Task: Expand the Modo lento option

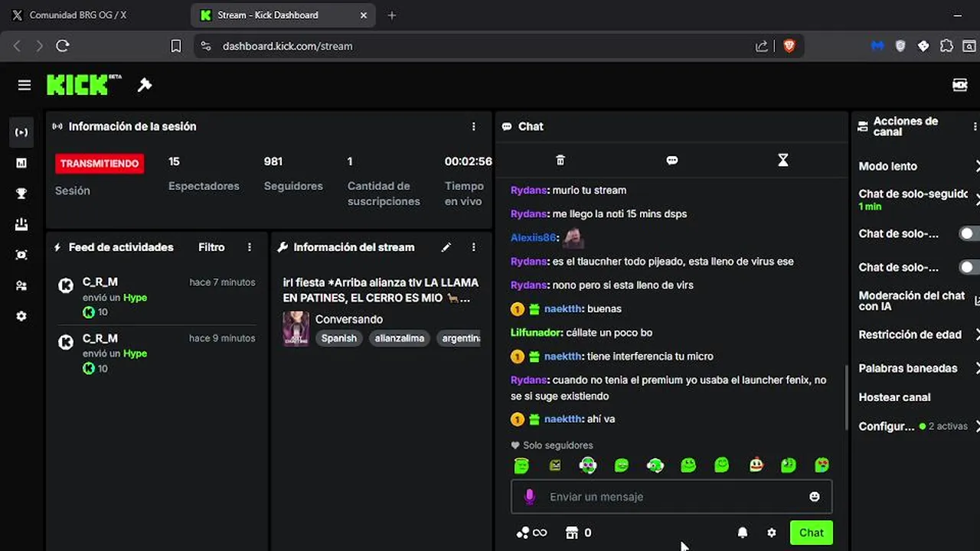Action: pyautogui.click(x=918, y=166)
